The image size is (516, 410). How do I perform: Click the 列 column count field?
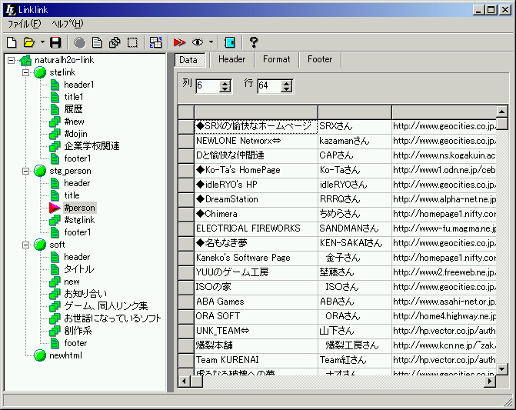tap(208, 86)
